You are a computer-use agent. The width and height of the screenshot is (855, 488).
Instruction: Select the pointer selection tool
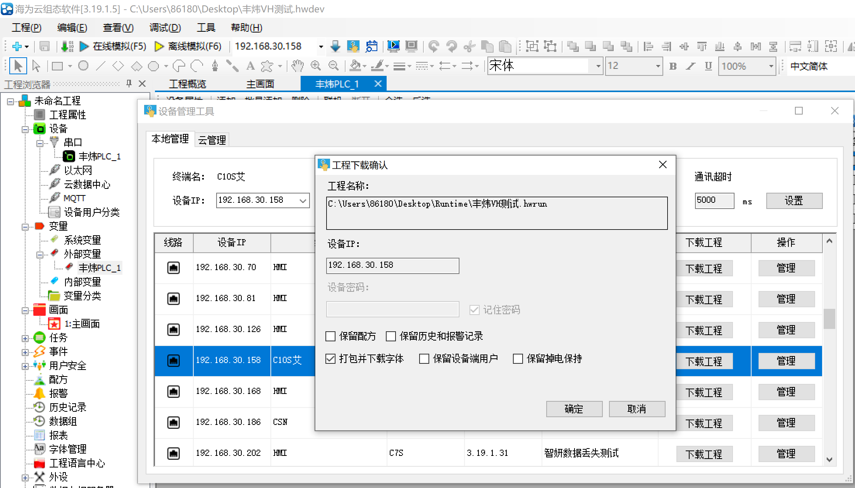pyautogui.click(x=18, y=66)
